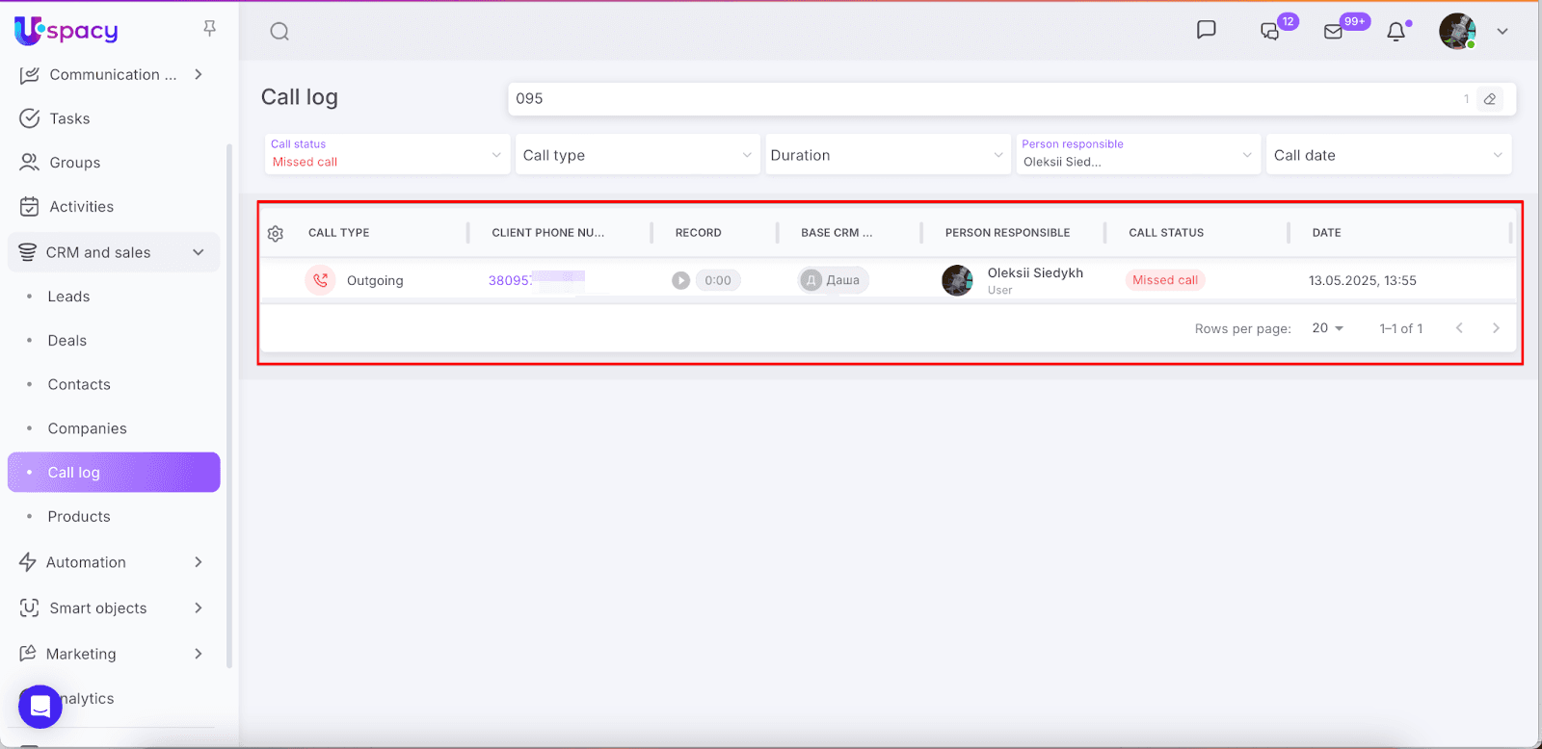Viewport: 1542px width, 749px height.
Task: Open the Call type filter dropdown
Action: [x=636, y=155]
